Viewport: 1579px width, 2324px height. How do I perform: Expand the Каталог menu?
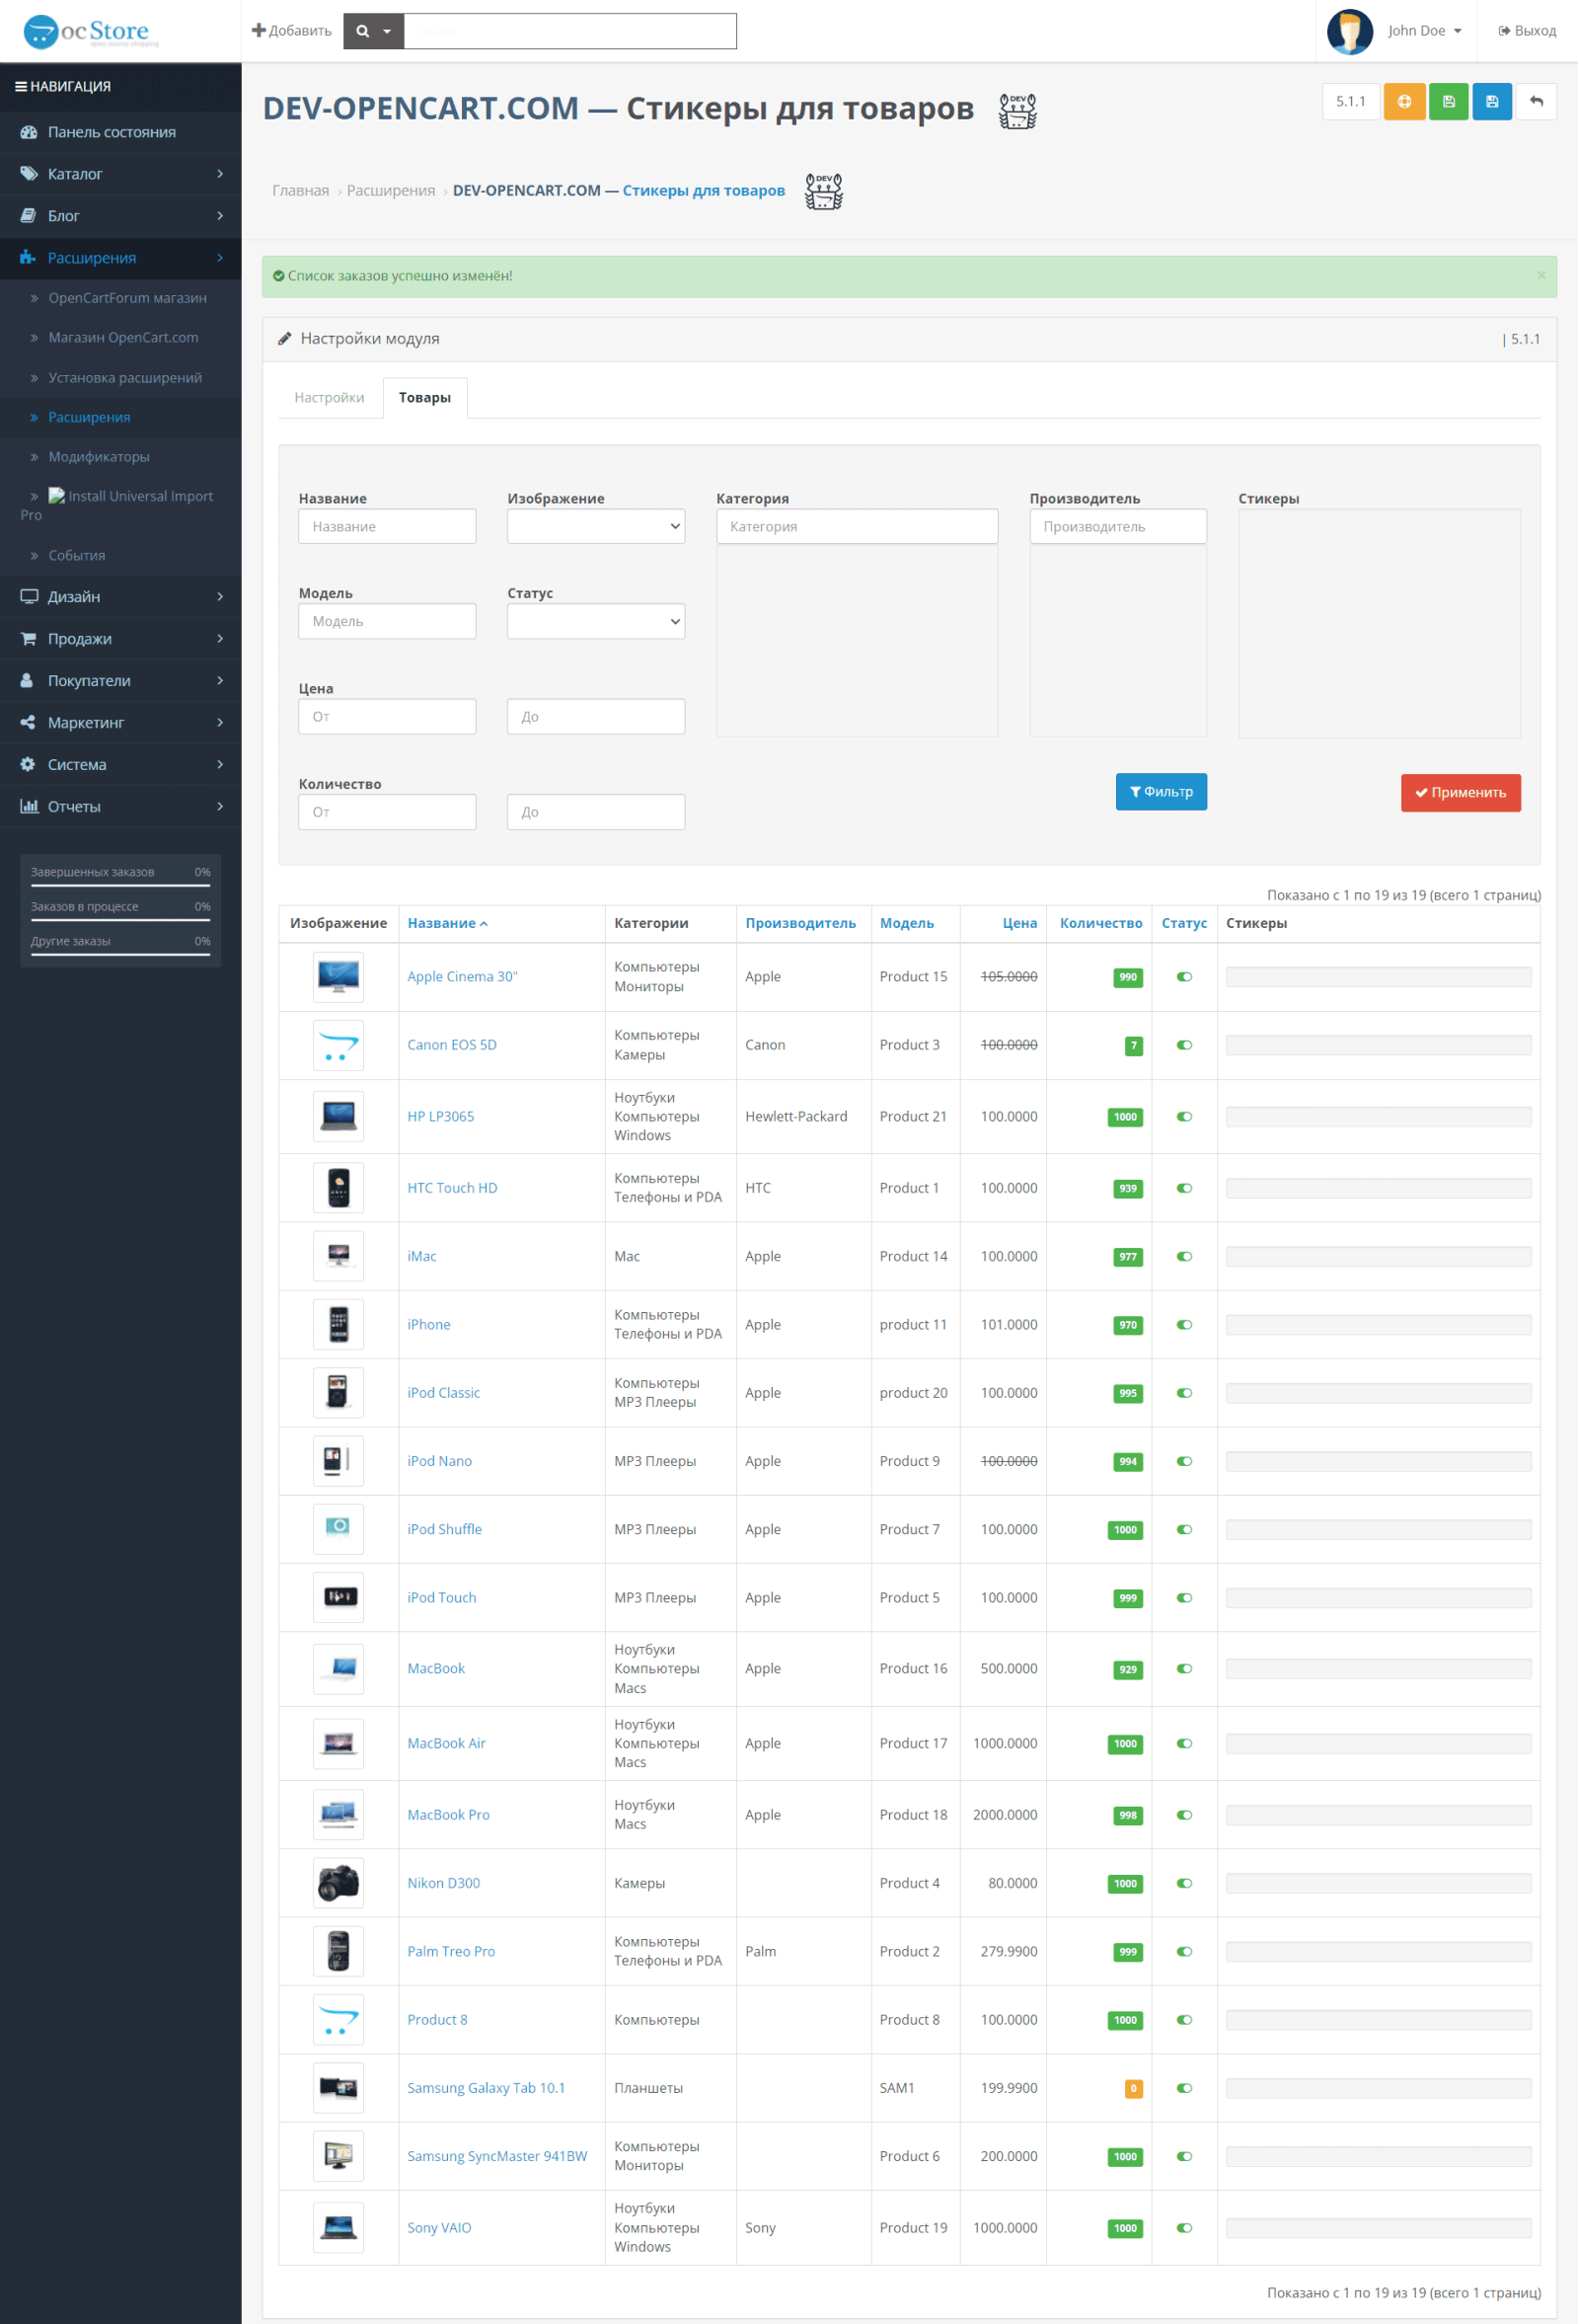tap(121, 174)
